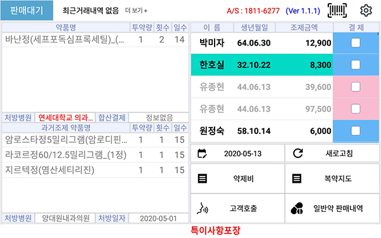The image size is (381, 238).
Task: Click the A/S : 1811-6277 phone text
Action: [x=253, y=11]
